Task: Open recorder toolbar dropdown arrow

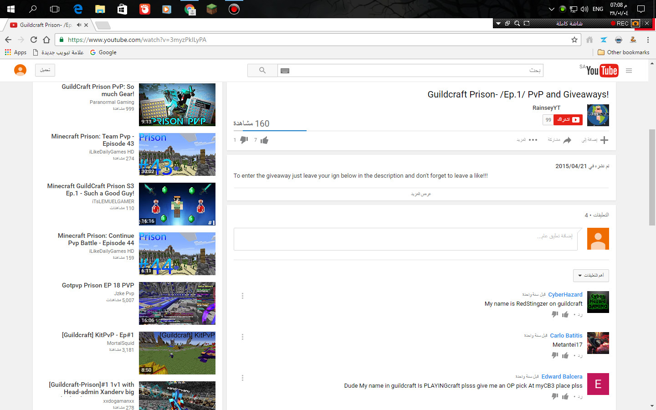Action: tap(498, 23)
